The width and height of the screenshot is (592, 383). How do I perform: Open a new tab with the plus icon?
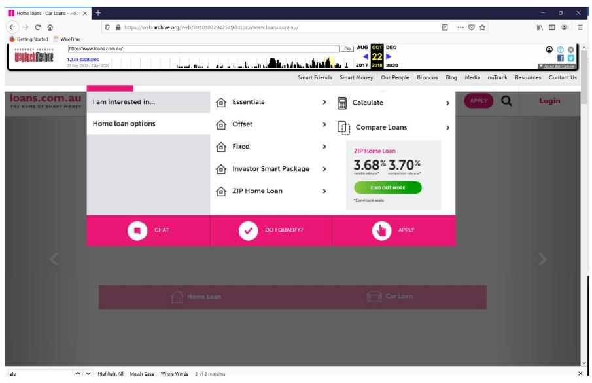coord(97,13)
